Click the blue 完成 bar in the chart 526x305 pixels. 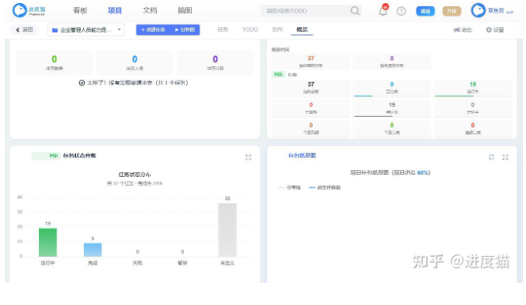pos(93,250)
